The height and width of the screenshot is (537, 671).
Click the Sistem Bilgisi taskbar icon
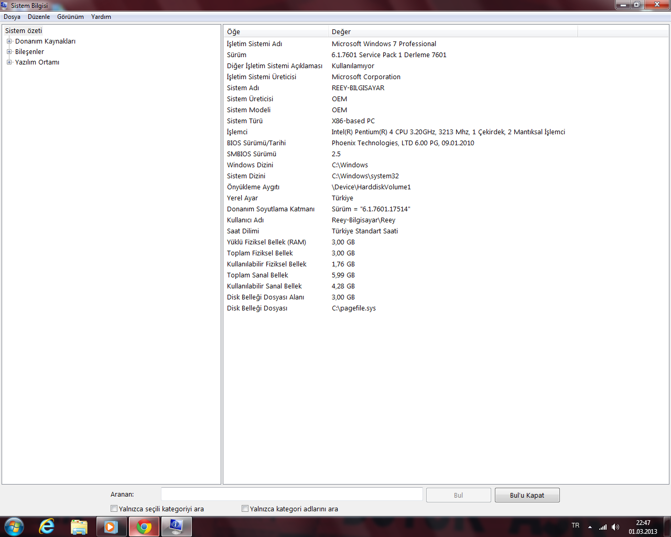176,527
